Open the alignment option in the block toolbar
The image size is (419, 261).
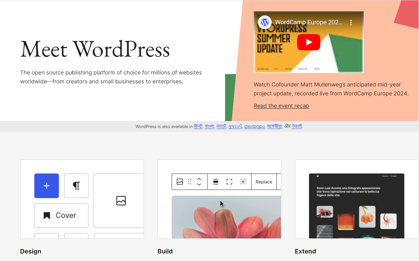(216, 181)
